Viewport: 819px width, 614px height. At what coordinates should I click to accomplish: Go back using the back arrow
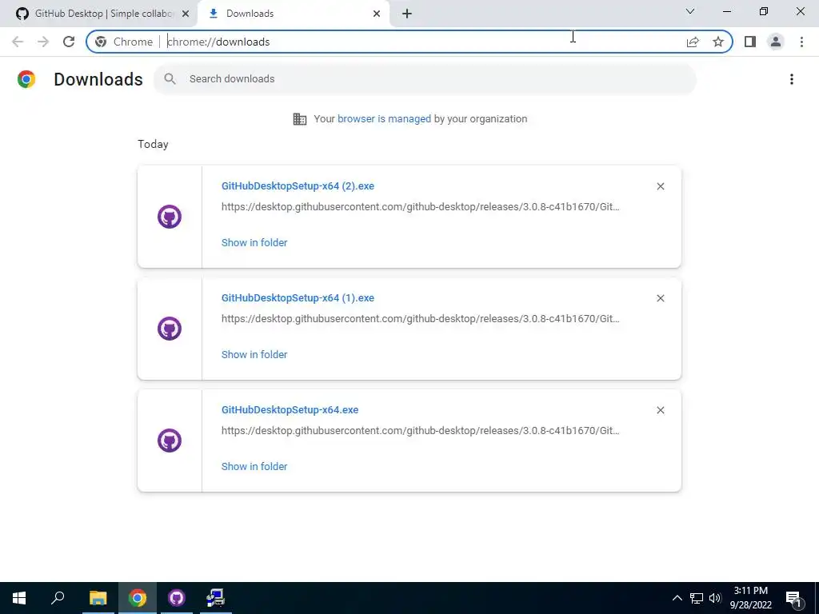18,42
